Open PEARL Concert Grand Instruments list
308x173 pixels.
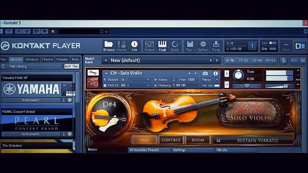click(31, 134)
